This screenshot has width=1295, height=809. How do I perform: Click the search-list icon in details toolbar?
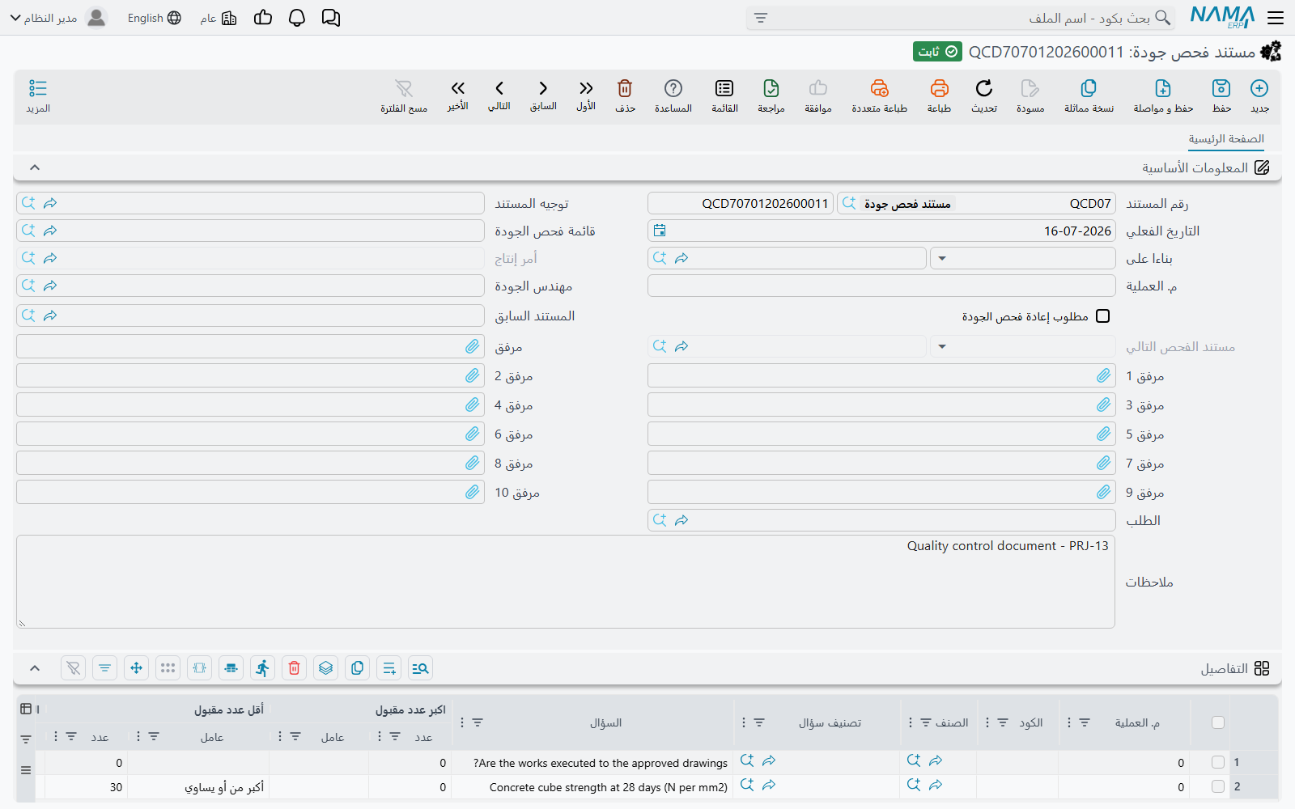coord(420,668)
